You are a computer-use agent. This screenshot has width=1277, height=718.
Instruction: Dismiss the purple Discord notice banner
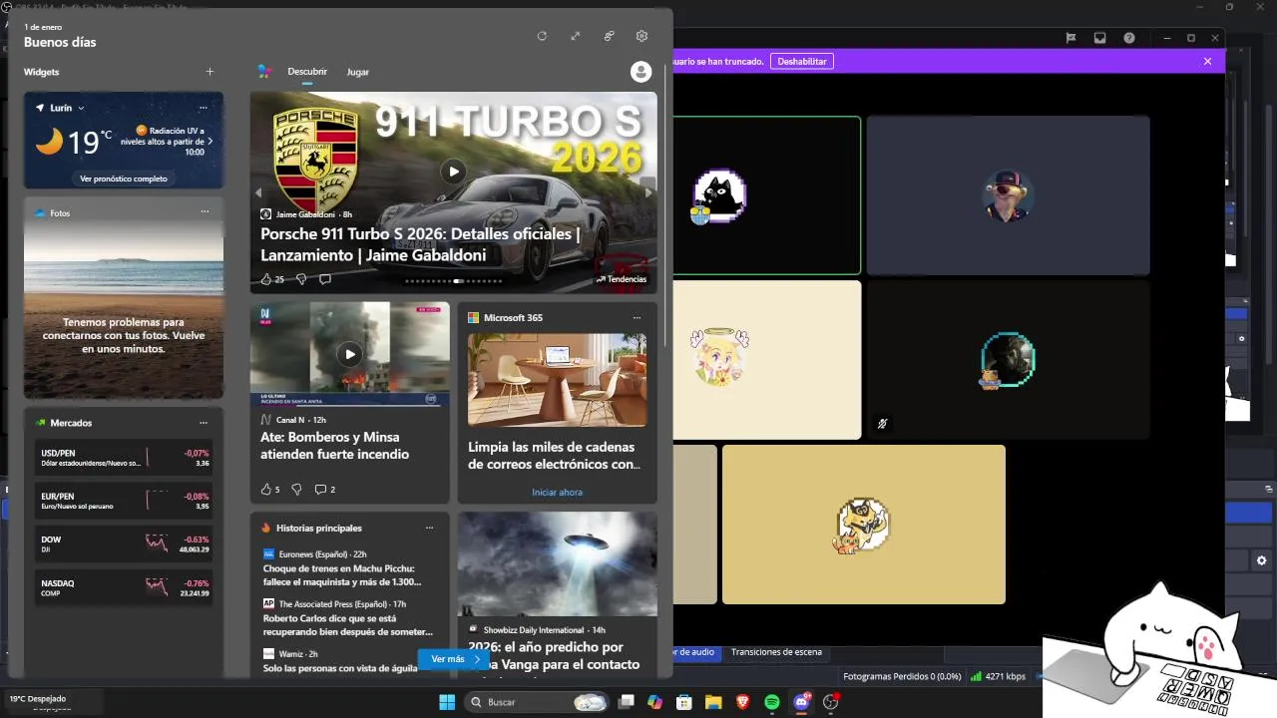(1207, 61)
